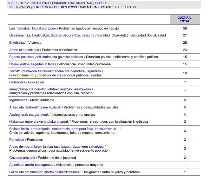Image resolution: width=210 pixels, height=176 pixels.
Task: Click 'Hizkuntza egoerarekin lotutako arazoak' text
Action: (39, 122)
